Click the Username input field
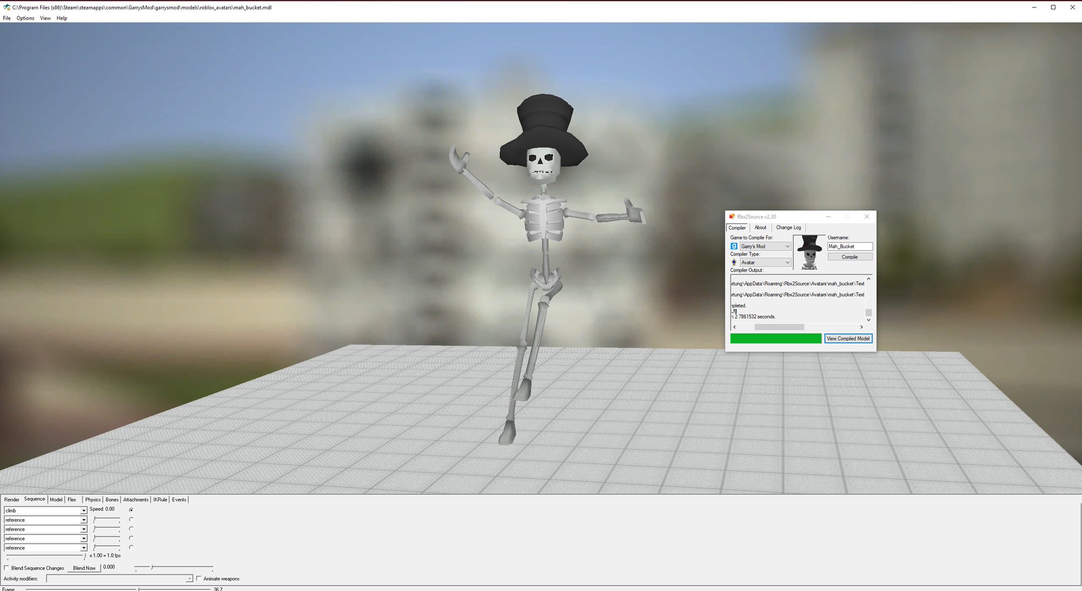Screen dimensions: 1082x591 coord(850,247)
